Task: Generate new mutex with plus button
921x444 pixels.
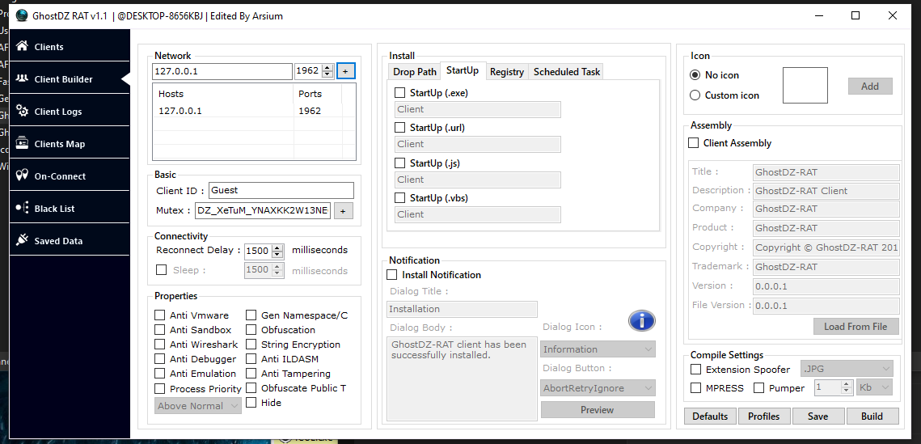Action: click(x=344, y=211)
